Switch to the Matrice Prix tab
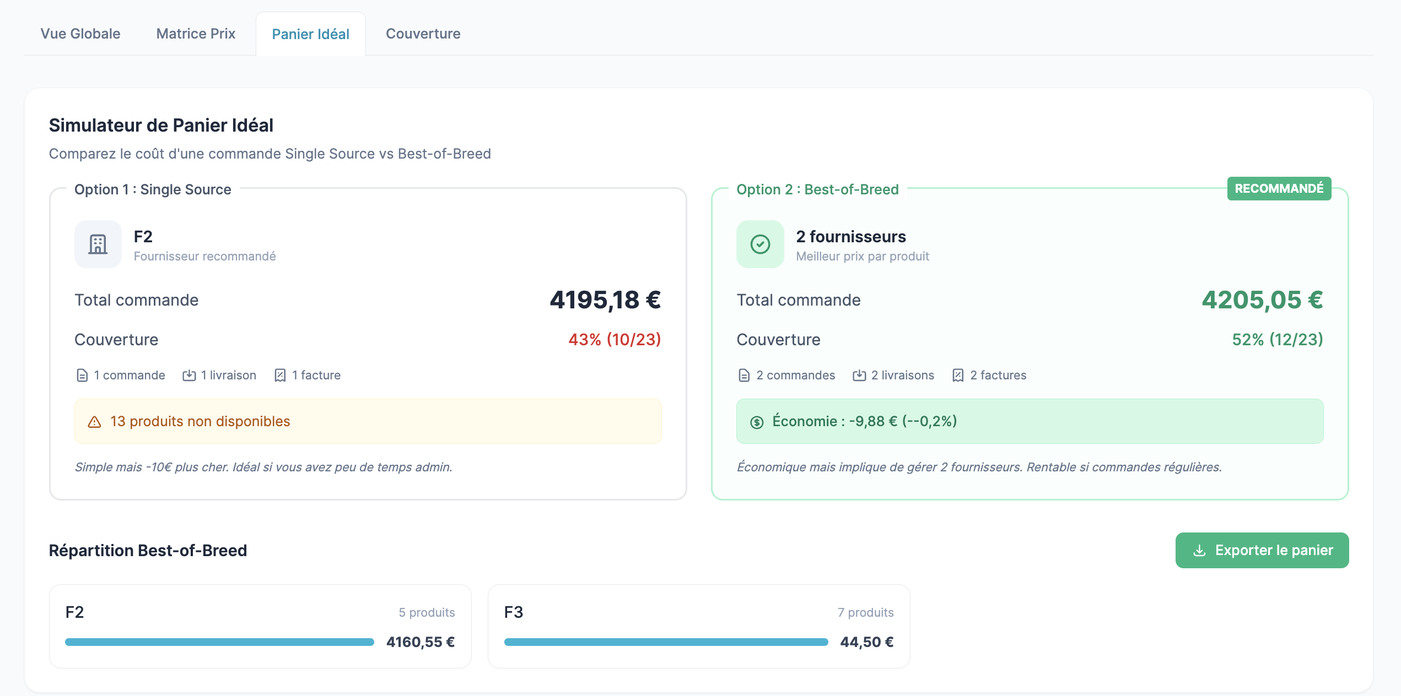Screen dimensions: 1401x696 [x=196, y=34]
